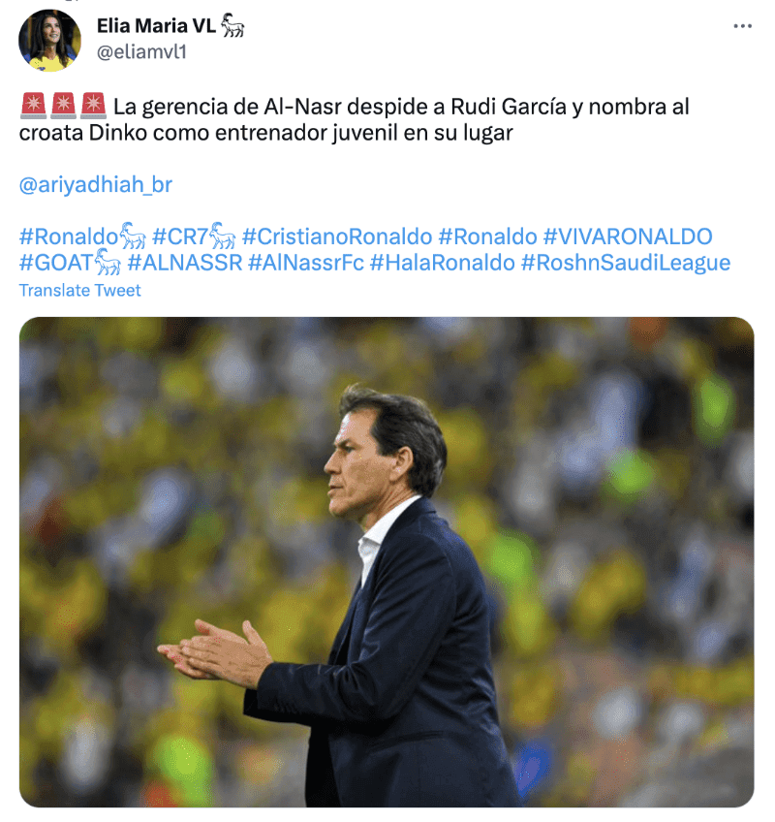Open the #HalaRonaldo hashtag
The image size is (775, 822).
point(443,263)
